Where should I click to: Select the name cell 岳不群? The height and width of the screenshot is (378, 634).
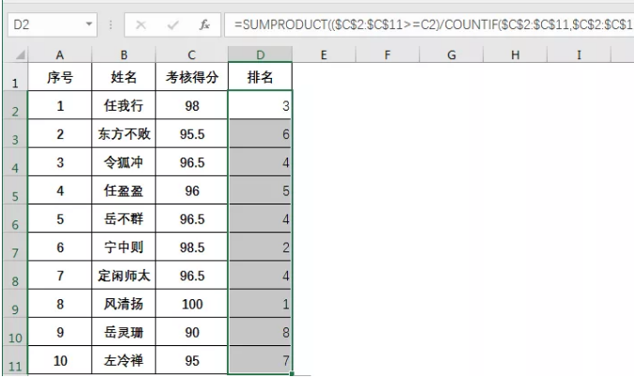124,219
